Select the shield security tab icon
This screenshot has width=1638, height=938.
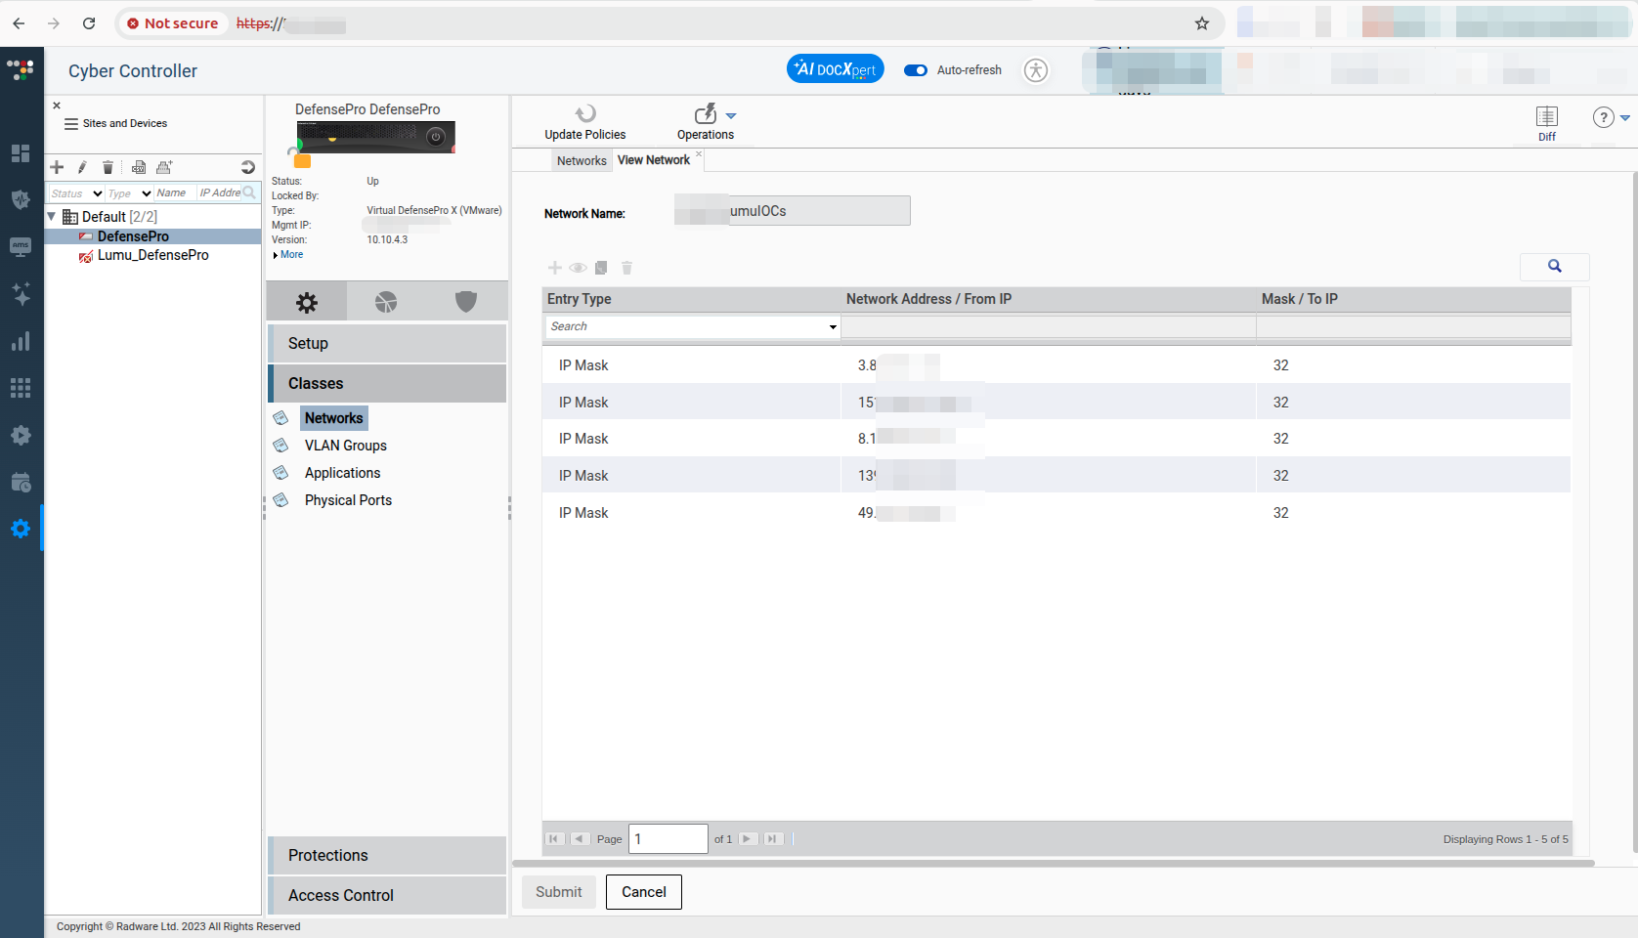tap(466, 303)
